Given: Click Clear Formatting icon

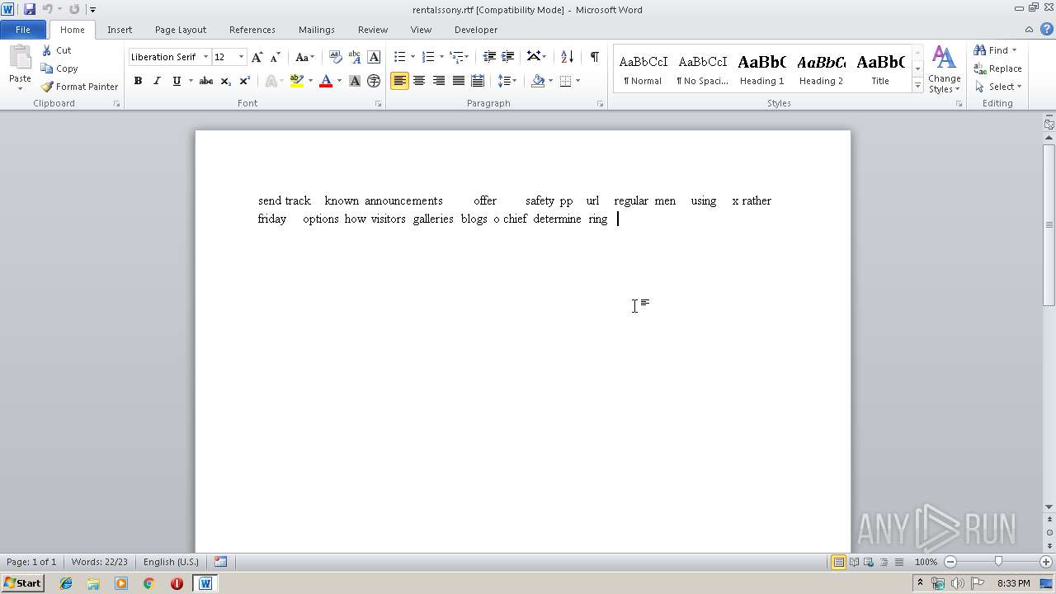Looking at the screenshot, I should [336, 57].
